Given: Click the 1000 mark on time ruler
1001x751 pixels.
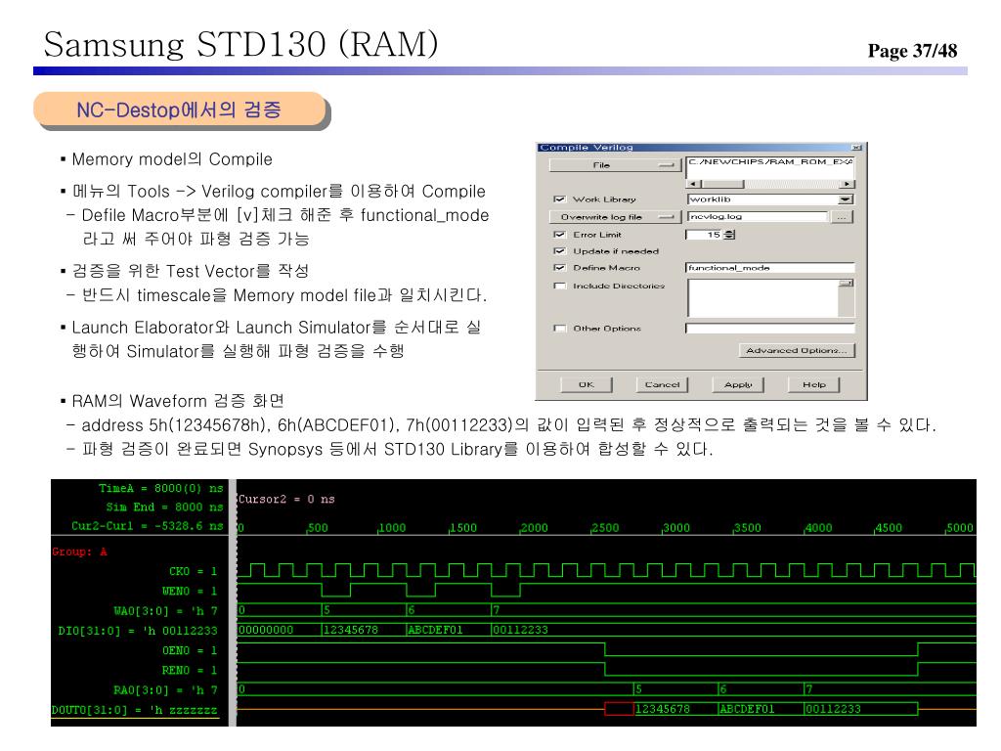Looking at the screenshot, I should coord(392,528).
